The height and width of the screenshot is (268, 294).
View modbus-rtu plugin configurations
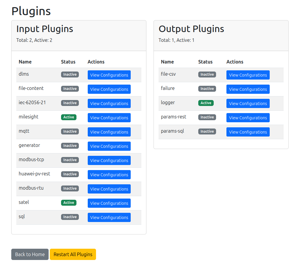point(109,189)
